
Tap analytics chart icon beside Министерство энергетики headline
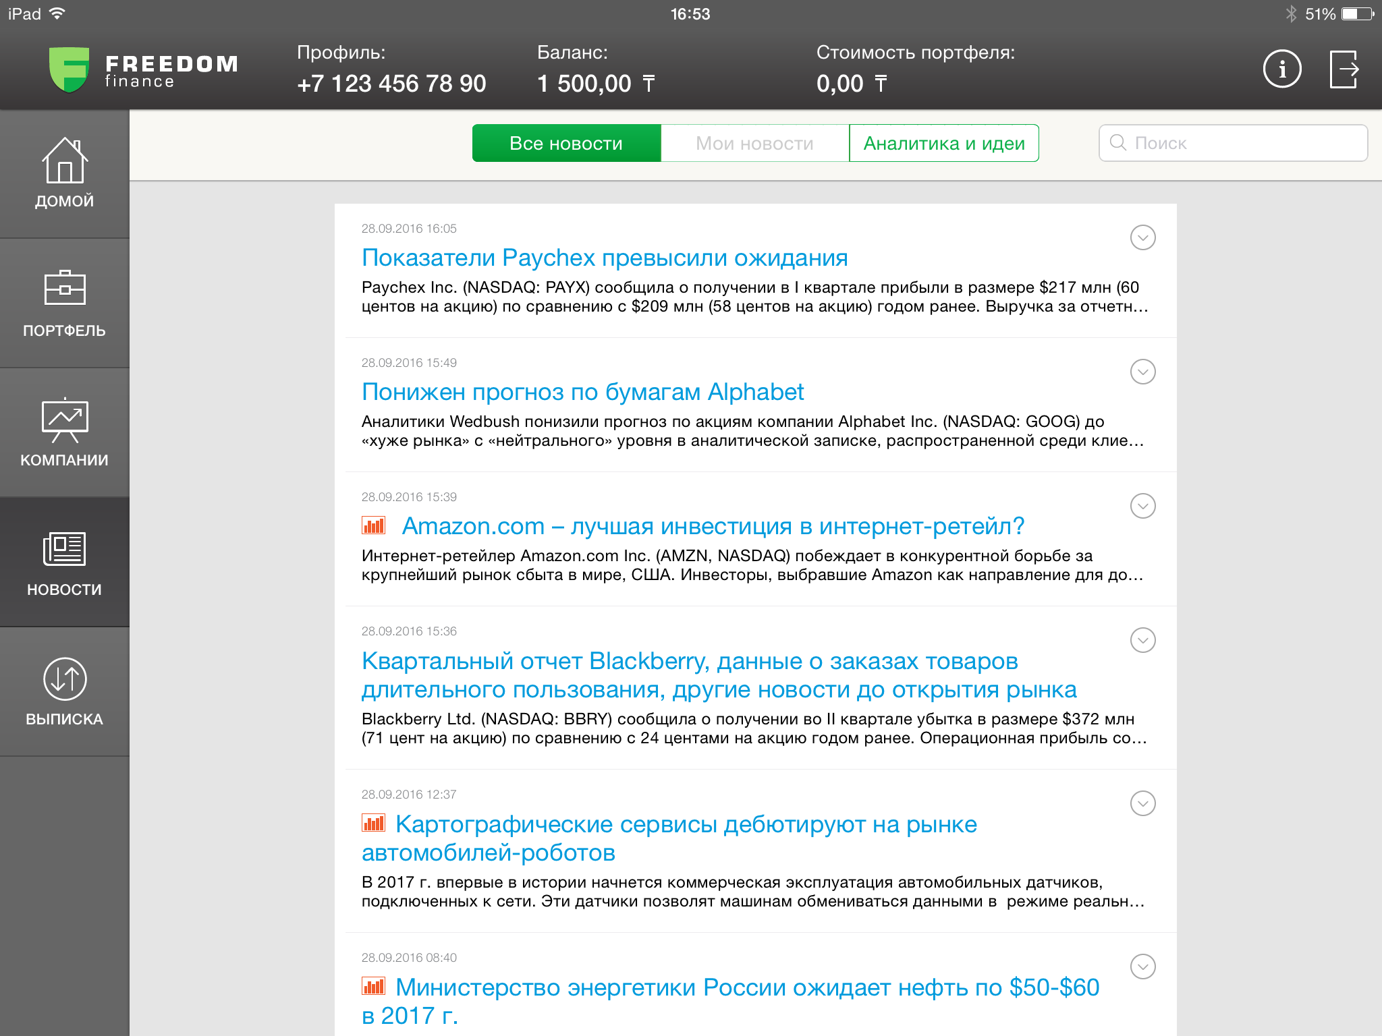pos(373,986)
